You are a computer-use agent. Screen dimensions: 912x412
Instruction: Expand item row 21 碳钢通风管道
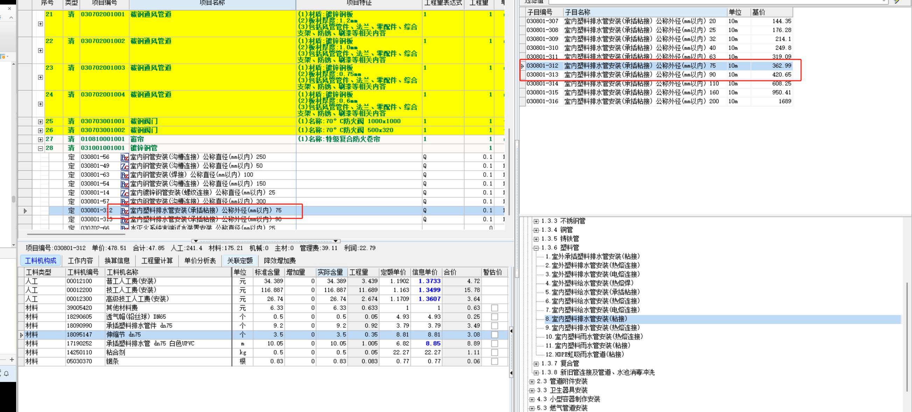(x=40, y=24)
